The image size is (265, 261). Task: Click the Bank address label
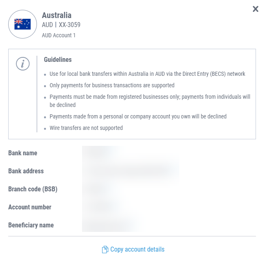pyautogui.click(x=26, y=171)
